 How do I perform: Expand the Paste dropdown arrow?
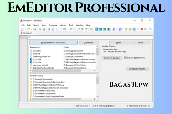click(60, 29)
